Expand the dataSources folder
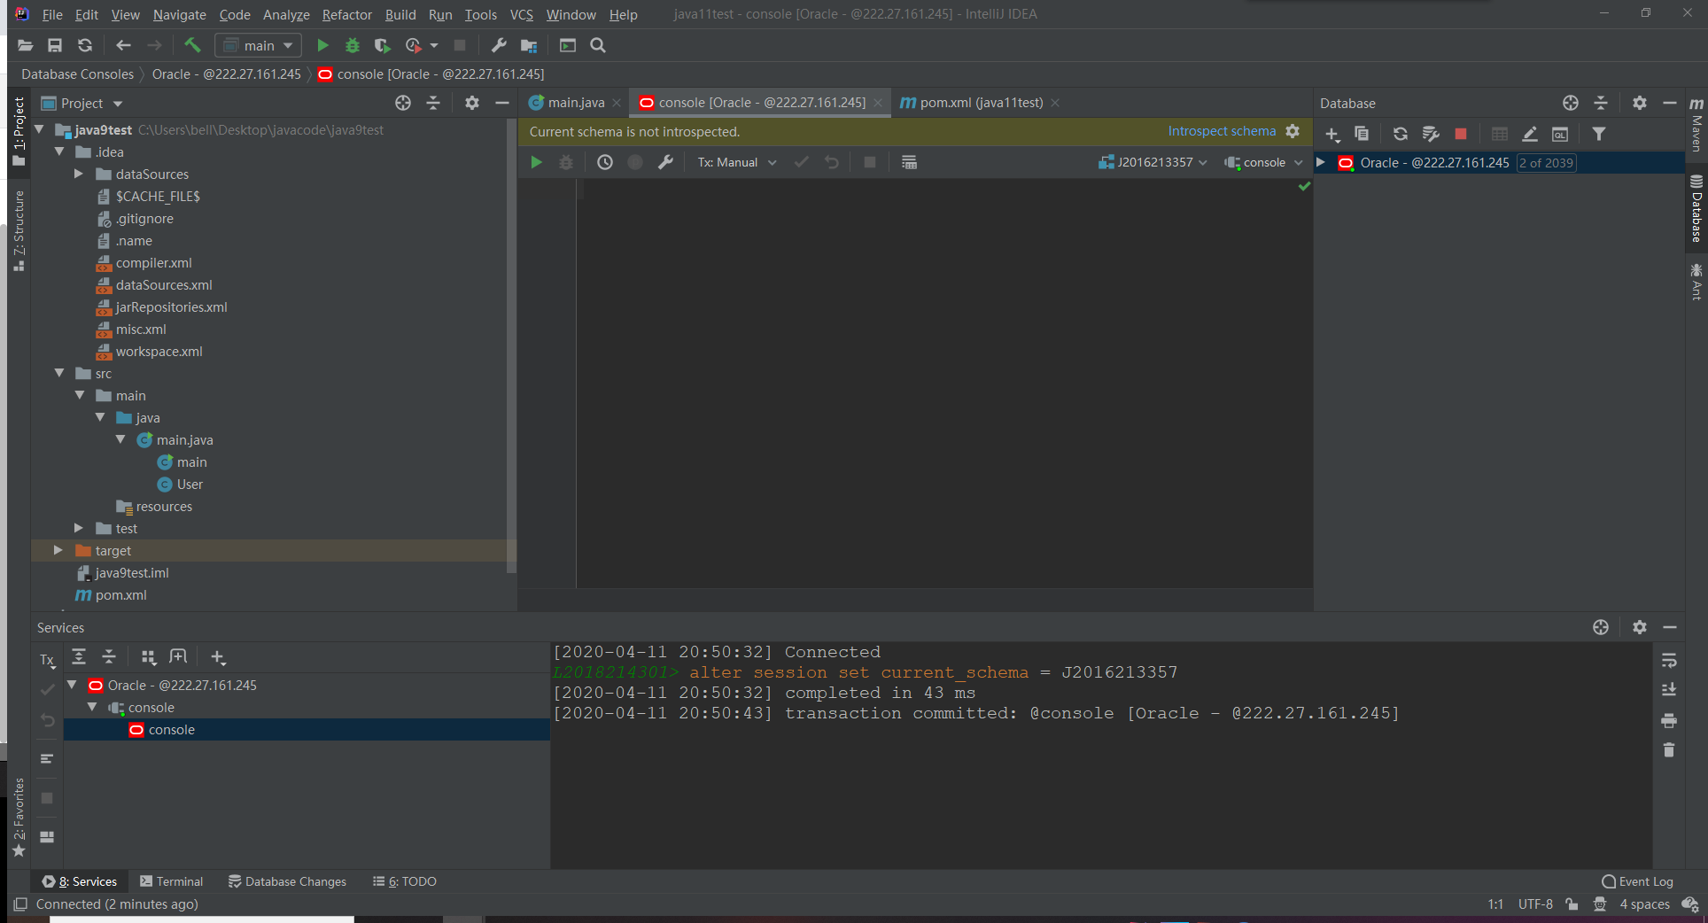1708x923 pixels. (78, 174)
